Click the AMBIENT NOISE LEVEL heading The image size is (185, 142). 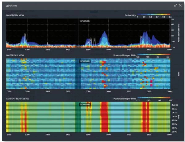tap(18, 98)
